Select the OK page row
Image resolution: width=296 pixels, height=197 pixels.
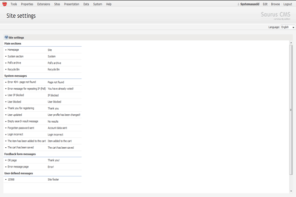(42, 160)
